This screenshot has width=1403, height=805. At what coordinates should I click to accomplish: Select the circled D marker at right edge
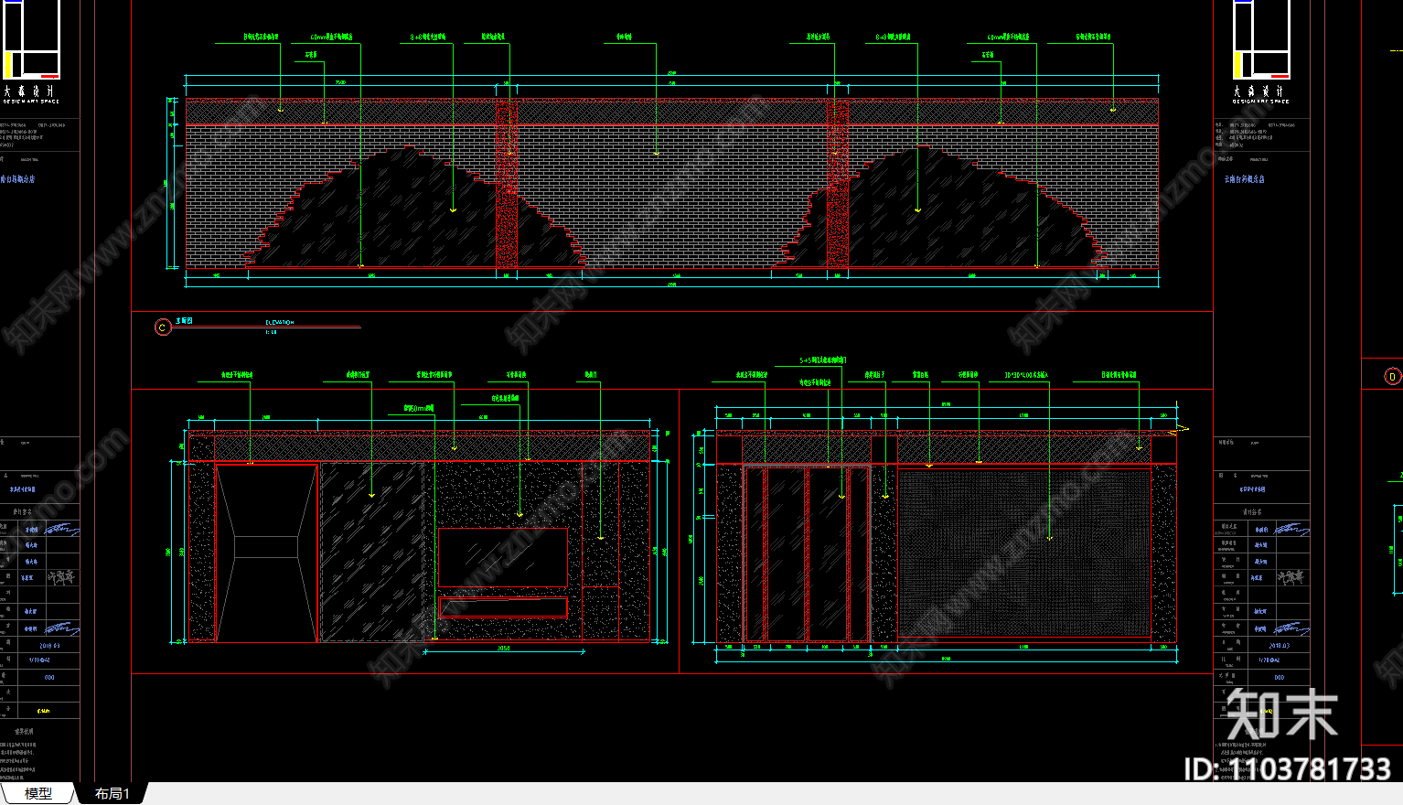pyautogui.click(x=1392, y=376)
